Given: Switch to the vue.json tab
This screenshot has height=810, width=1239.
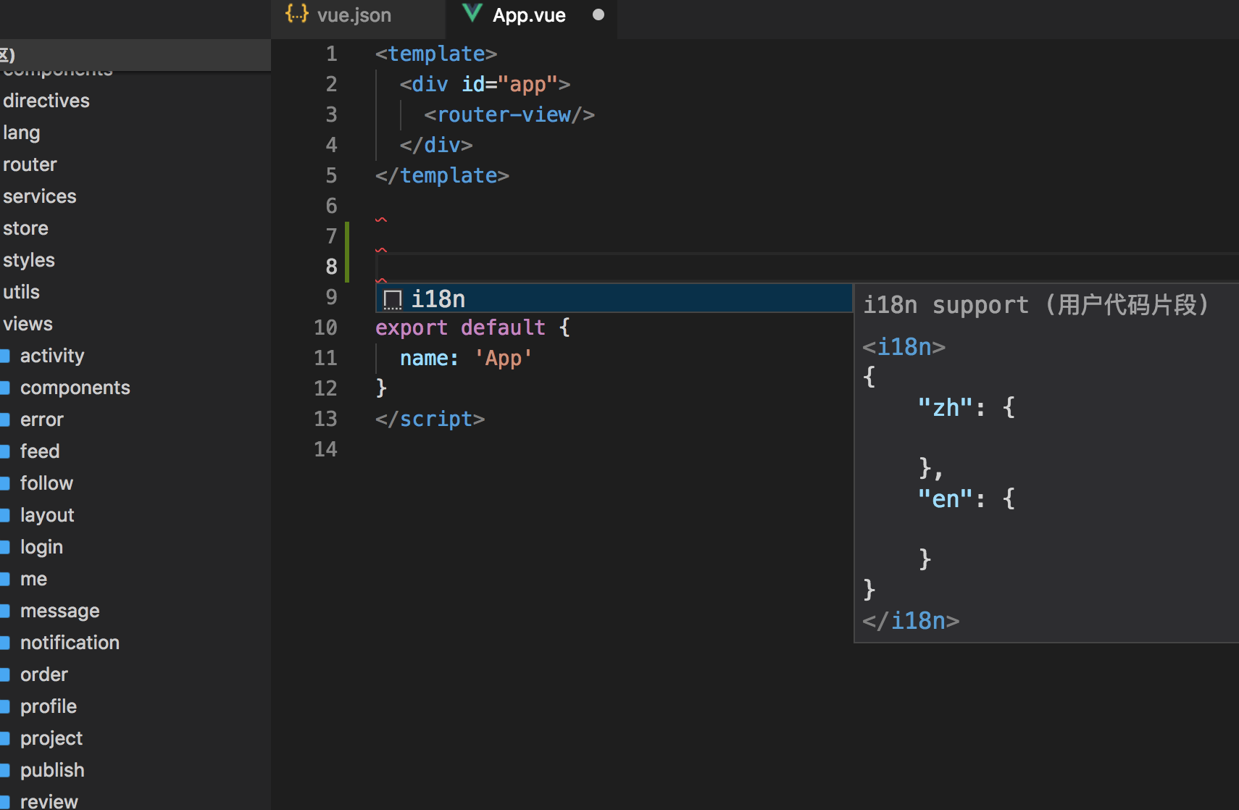Looking at the screenshot, I should pos(354,14).
